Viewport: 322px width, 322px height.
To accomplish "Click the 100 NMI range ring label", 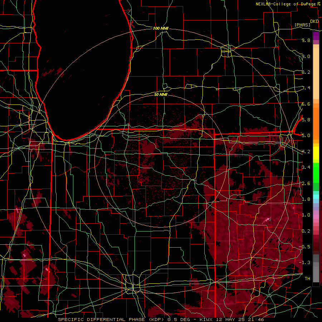I will [161, 28].
